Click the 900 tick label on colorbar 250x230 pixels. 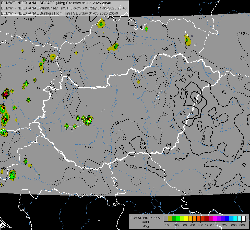200,225
